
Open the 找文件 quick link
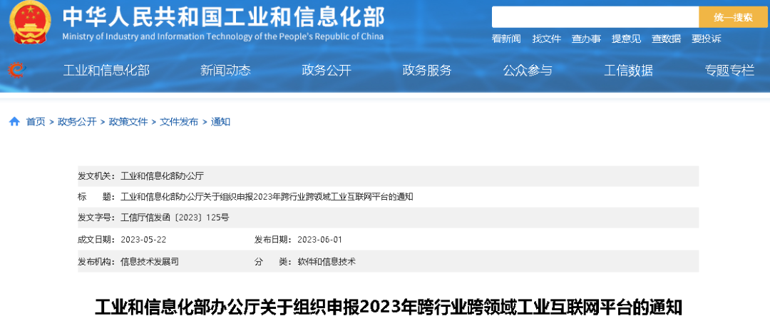tap(546, 39)
